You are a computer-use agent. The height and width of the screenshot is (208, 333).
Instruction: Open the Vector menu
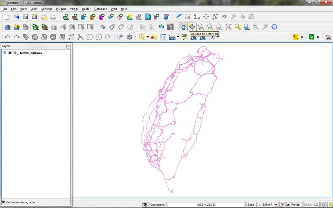click(x=74, y=9)
